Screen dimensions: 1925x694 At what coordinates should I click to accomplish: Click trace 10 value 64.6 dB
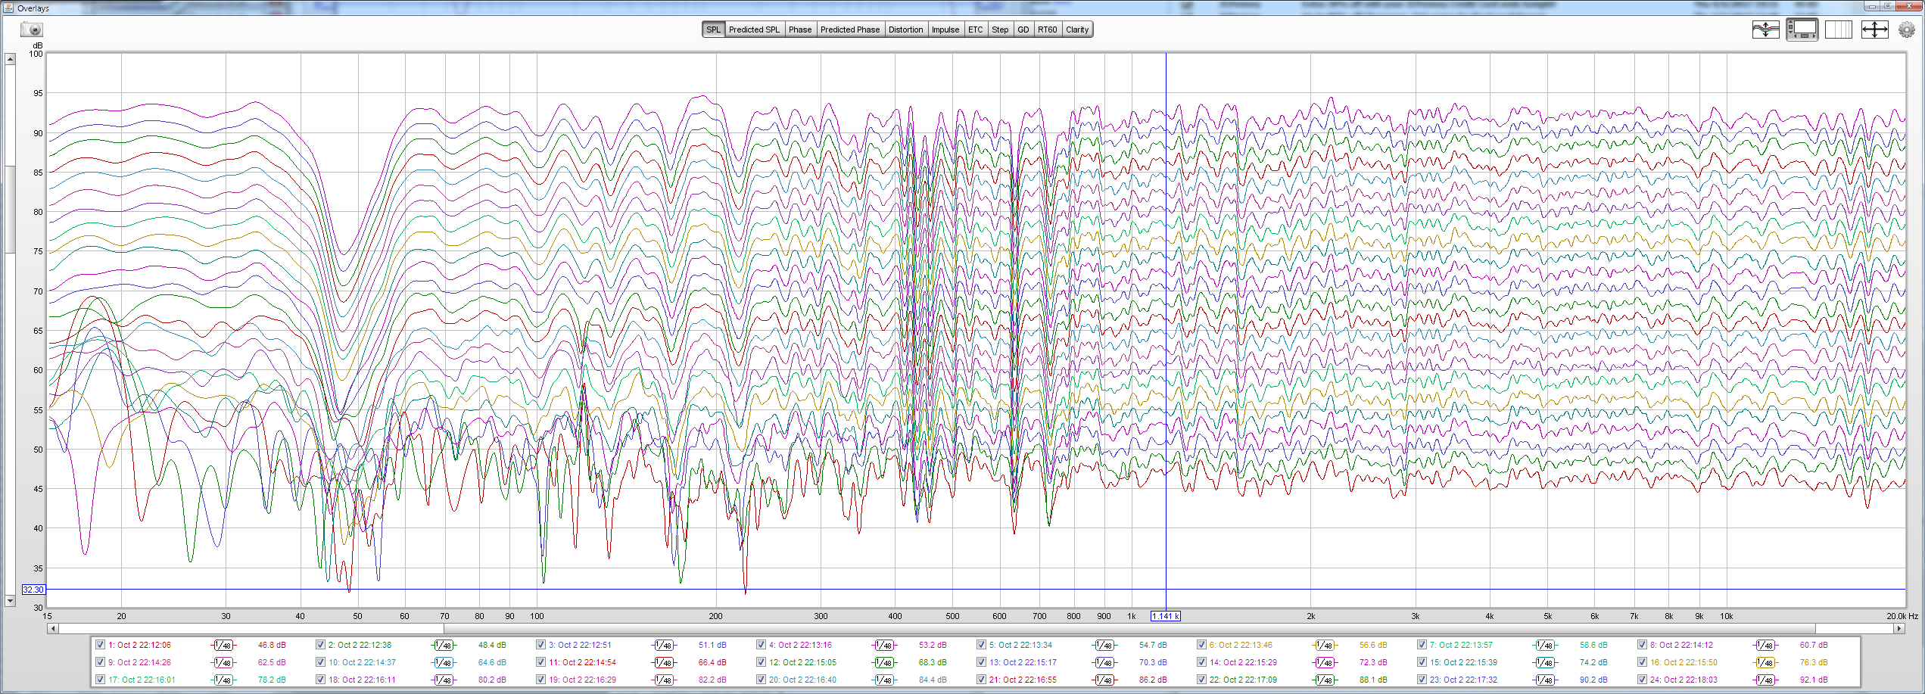point(492,663)
